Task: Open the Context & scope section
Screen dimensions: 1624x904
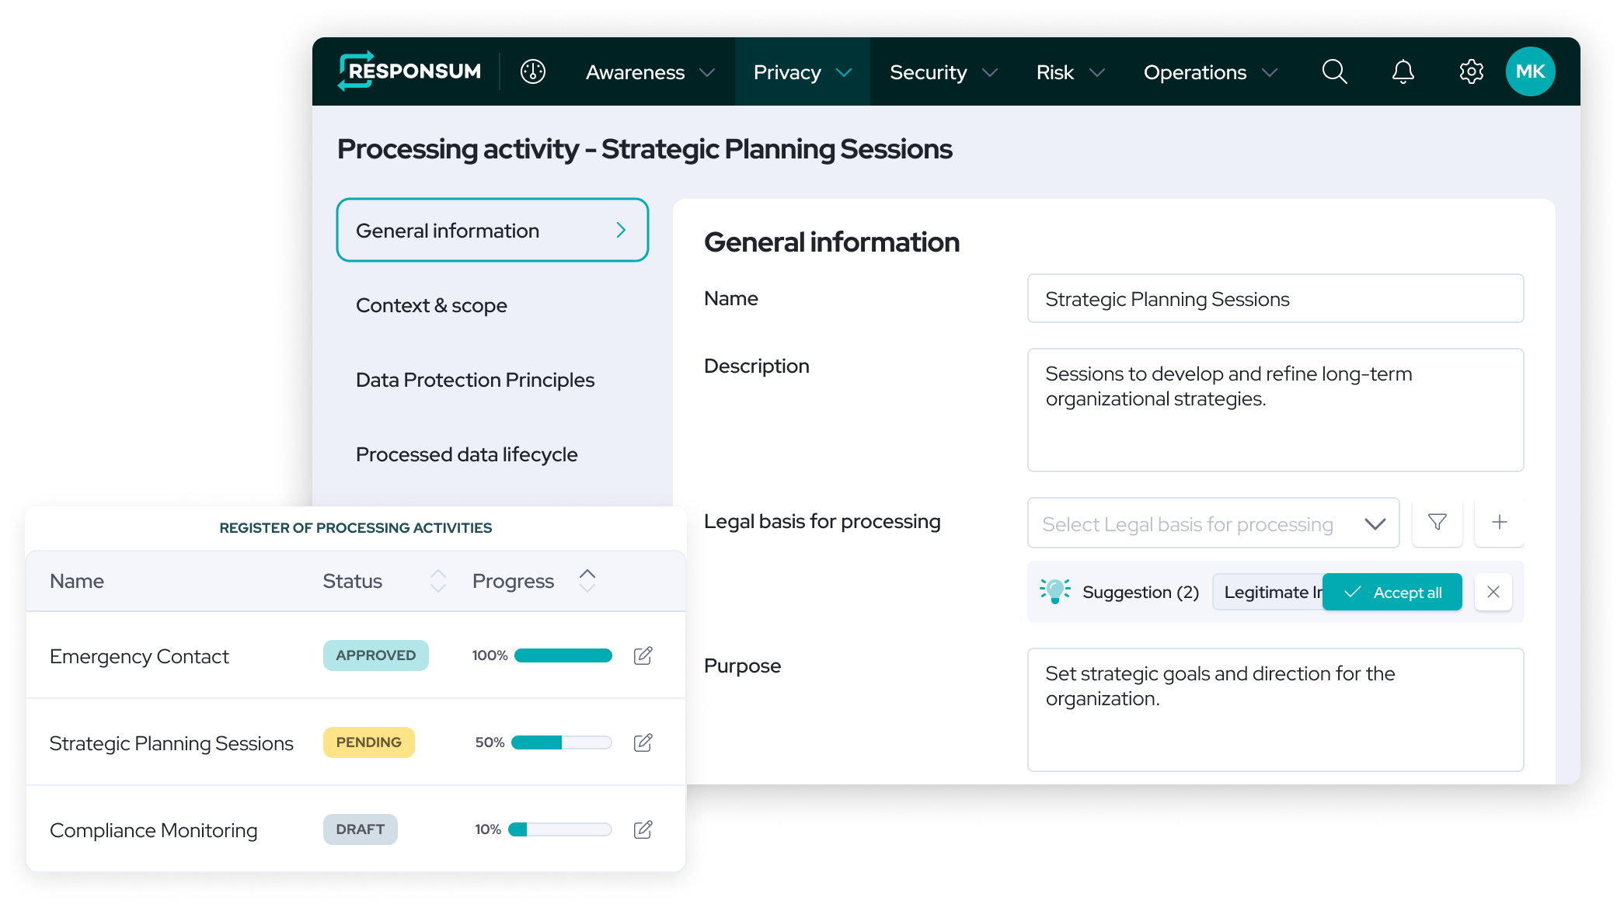Action: [431, 305]
